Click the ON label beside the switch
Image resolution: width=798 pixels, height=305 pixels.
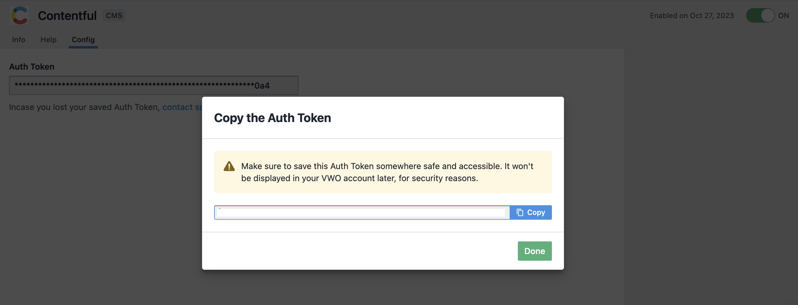point(783,15)
